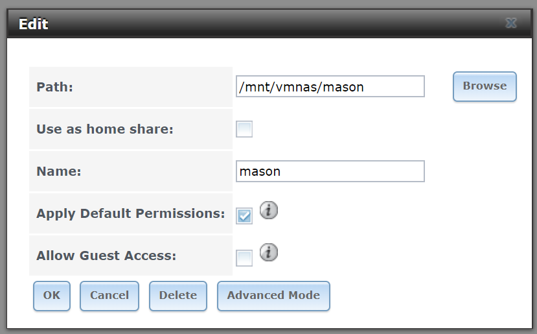Focus the Path field containing /mnt/vmnas/mason

point(330,86)
